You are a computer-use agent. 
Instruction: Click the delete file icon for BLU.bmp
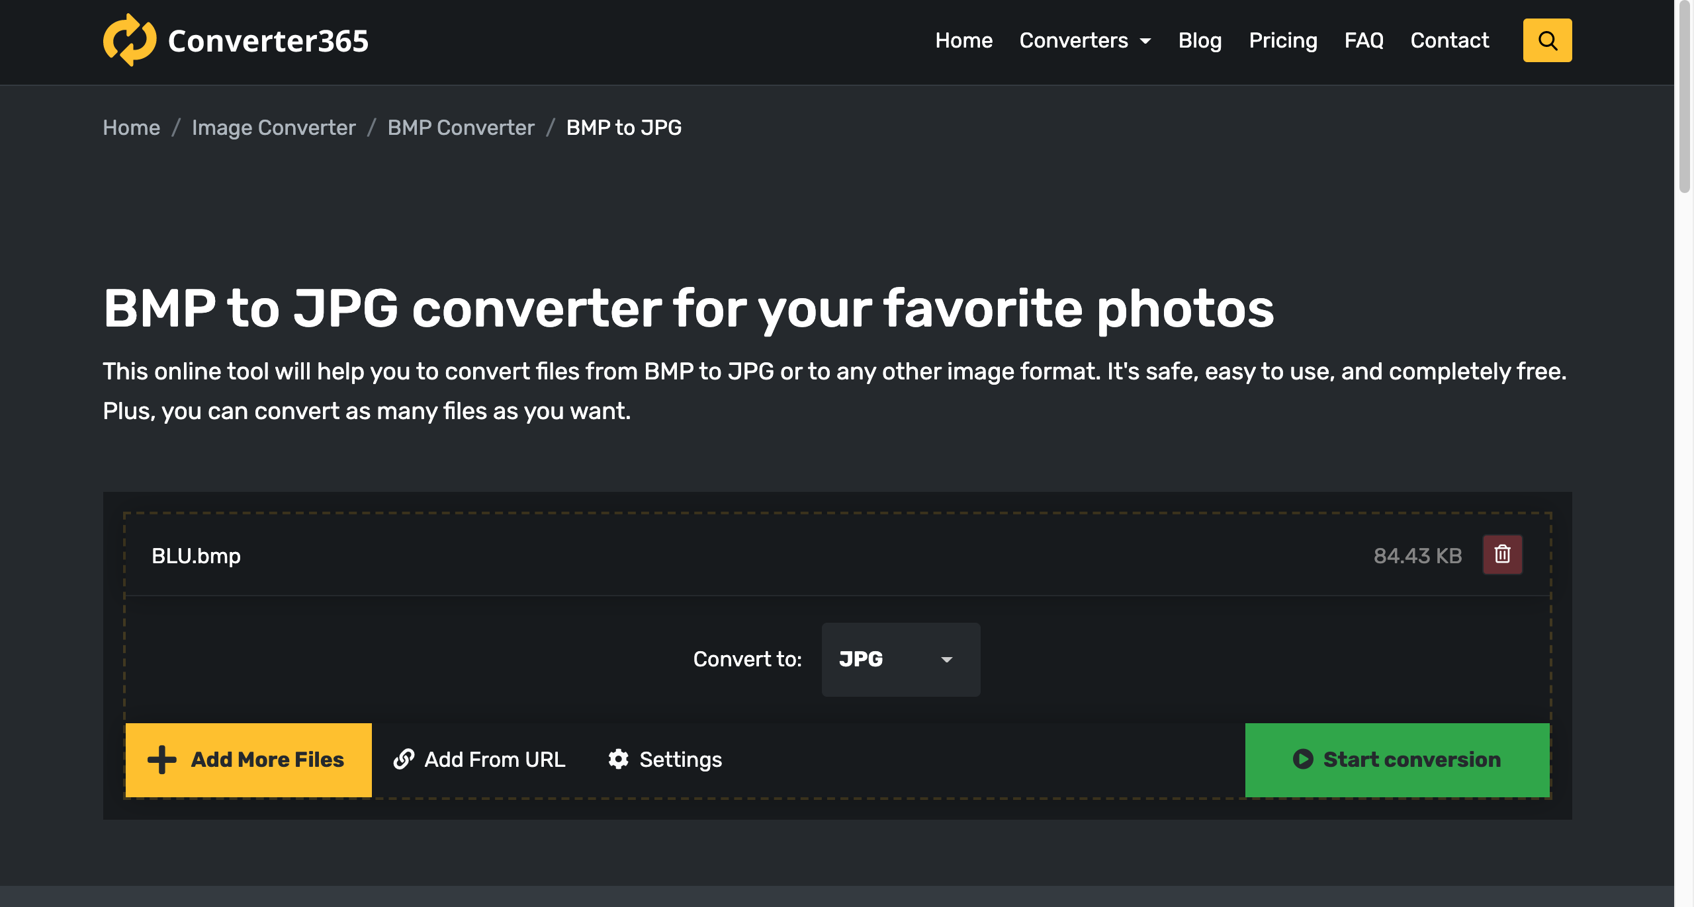click(x=1502, y=553)
